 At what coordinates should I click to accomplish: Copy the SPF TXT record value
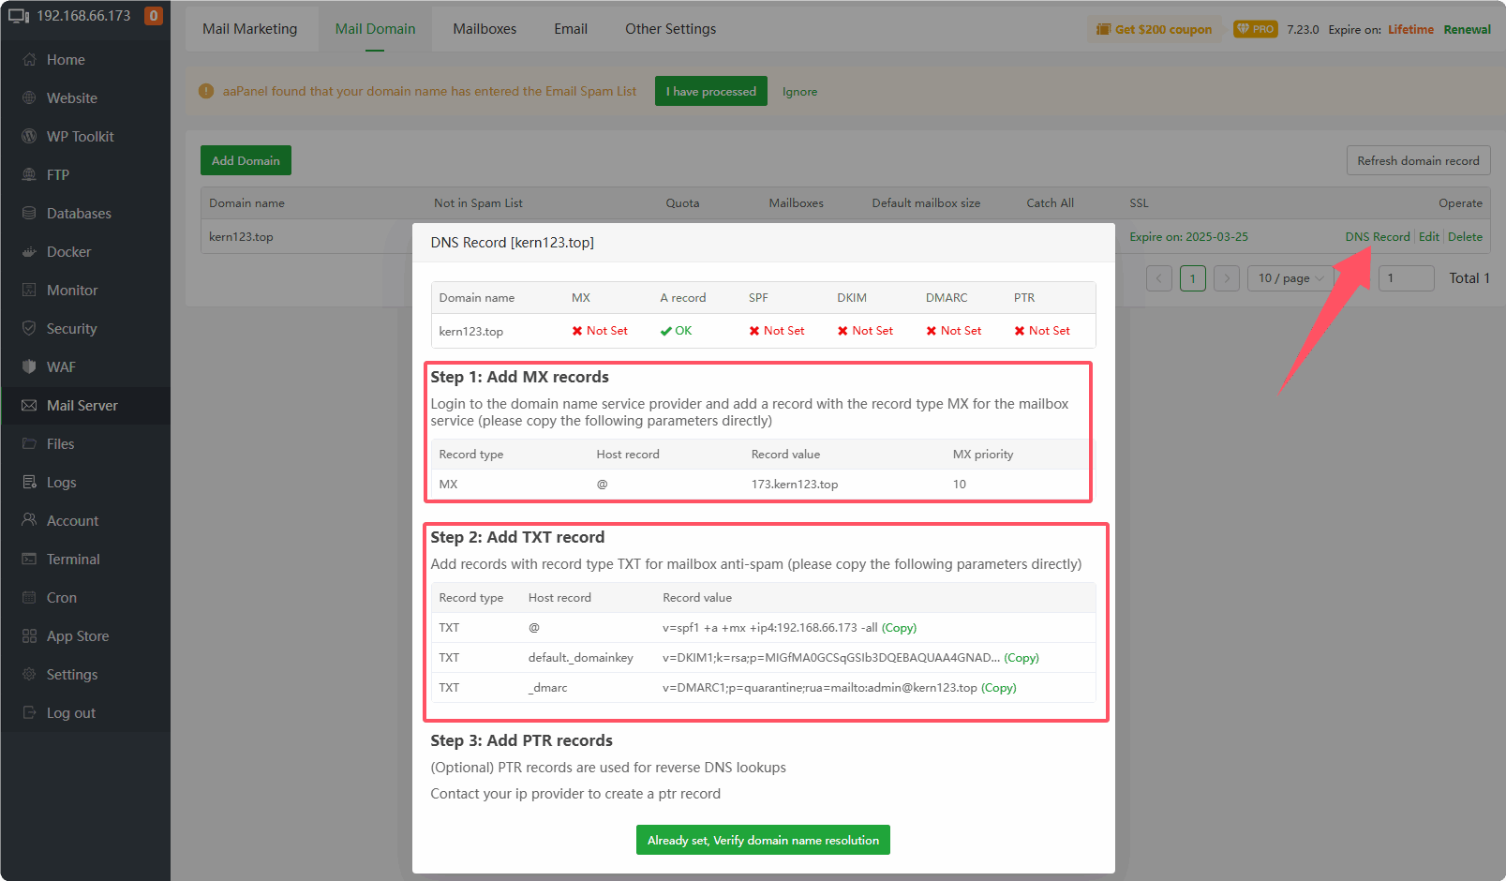tap(900, 628)
